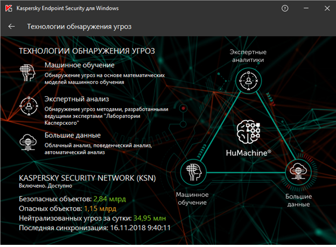Viewport: 336px width, 247px height.
Task: Open help via the question mark icon
Action: coord(285,9)
